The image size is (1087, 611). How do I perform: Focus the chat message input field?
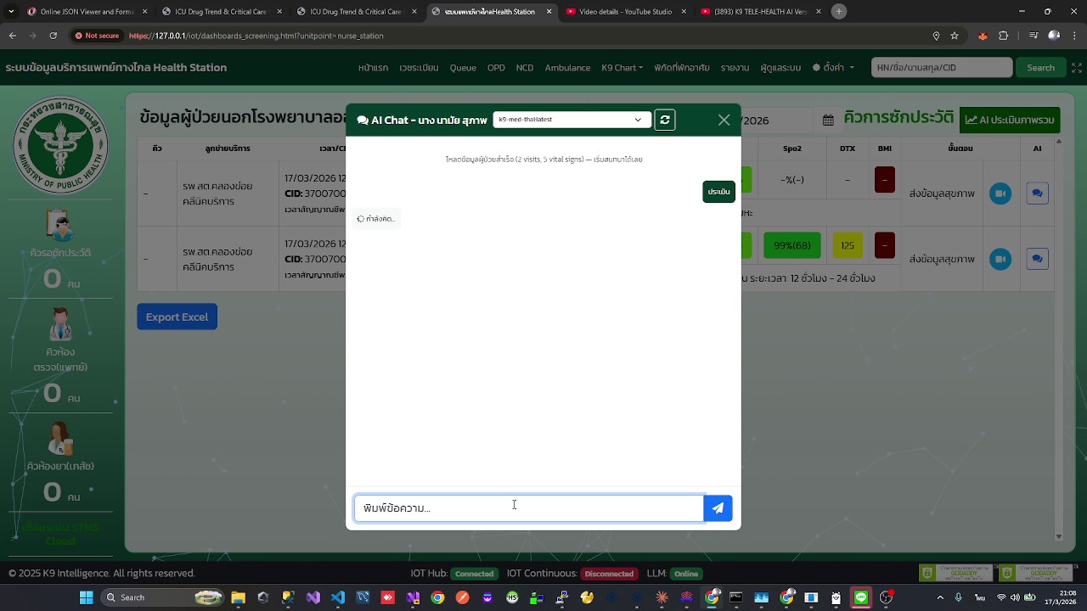528,508
